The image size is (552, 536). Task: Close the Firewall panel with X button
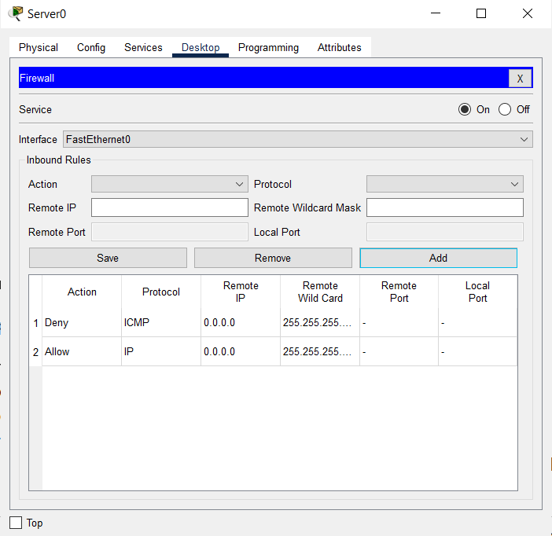coord(520,79)
